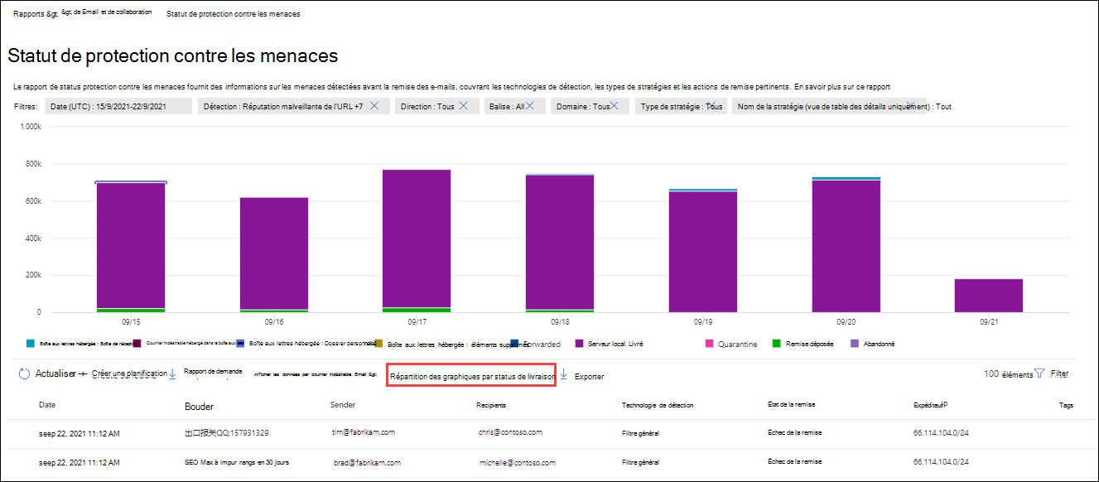Screen dimensions: 1099x482
Task: Click plus icon for Créer une planification
Action: click(82, 374)
